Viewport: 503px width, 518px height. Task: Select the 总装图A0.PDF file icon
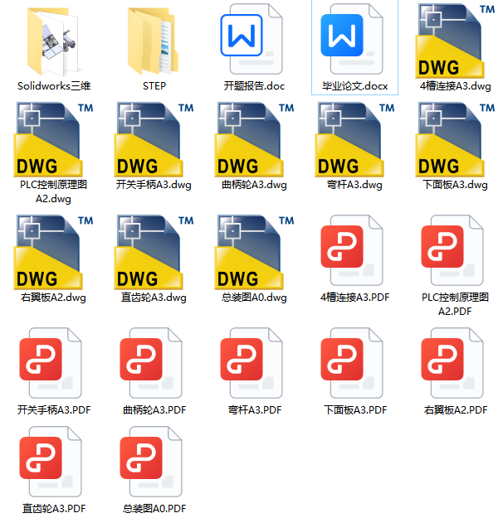[x=151, y=462]
